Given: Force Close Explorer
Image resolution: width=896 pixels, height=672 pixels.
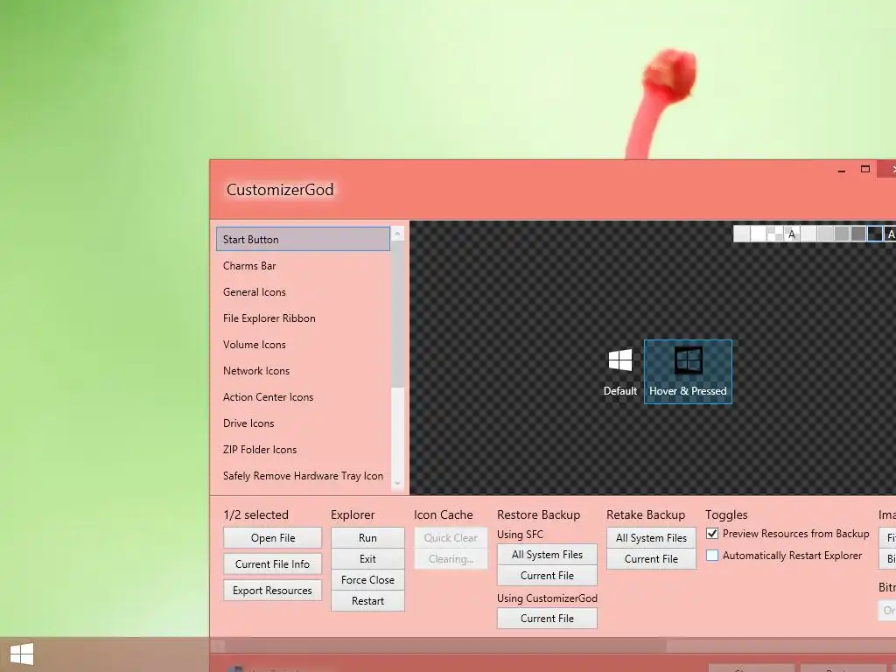Looking at the screenshot, I should [367, 580].
